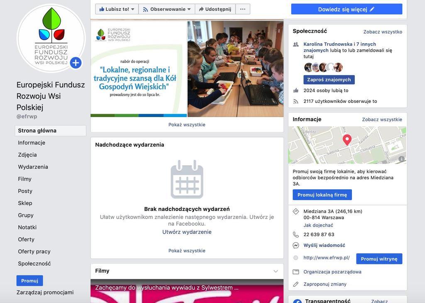The image size is (425, 303).
Task: Click the red map location pin
Action: pyautogui.click(x=347, y=139)
